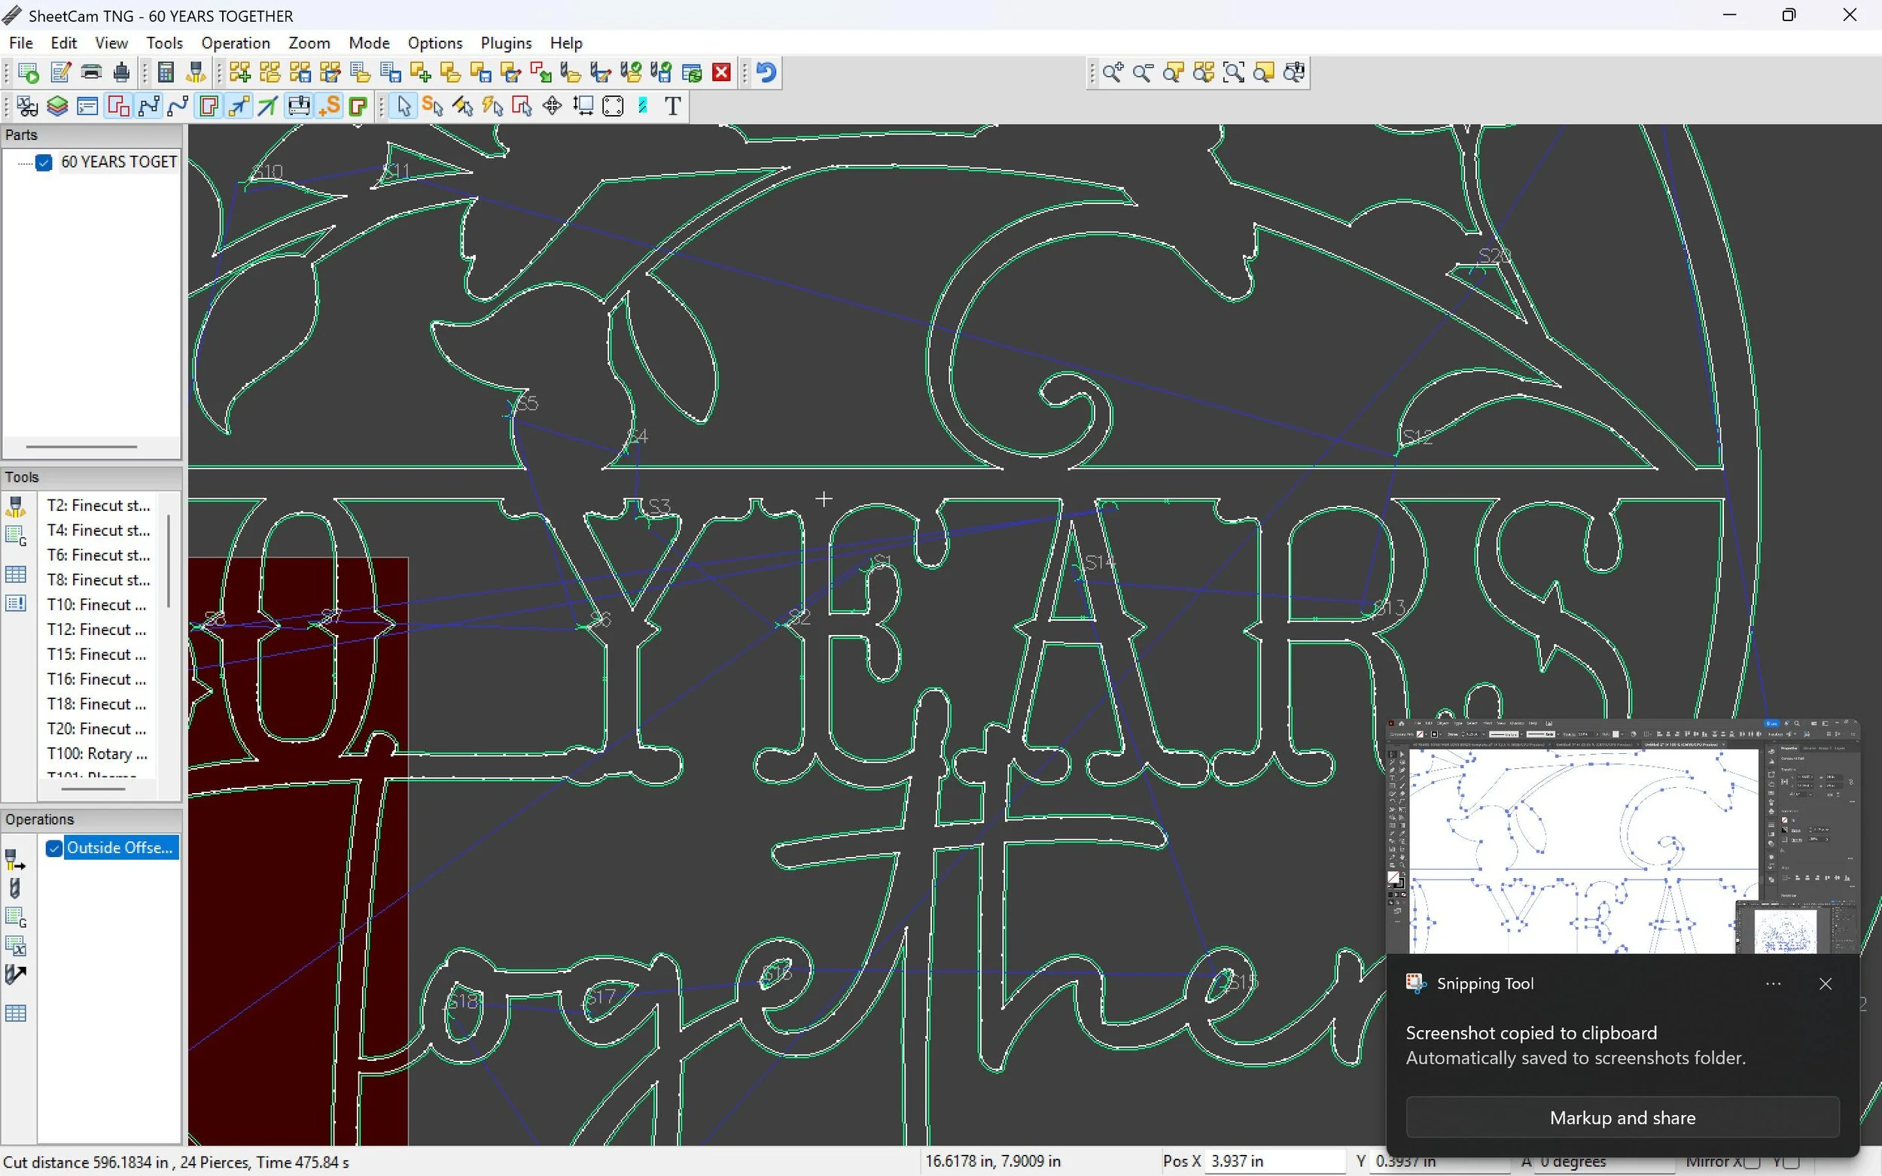Click the red X delete icon

click(721, 73)
